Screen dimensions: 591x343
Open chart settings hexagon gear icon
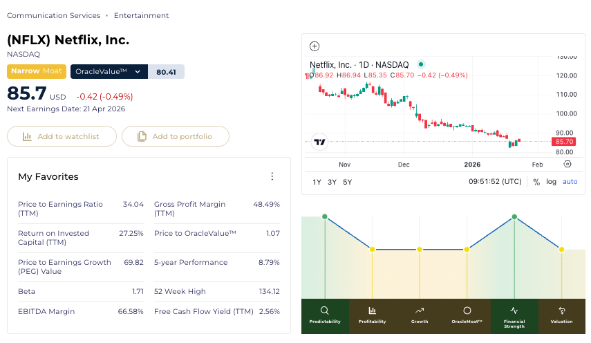(567, 165)
